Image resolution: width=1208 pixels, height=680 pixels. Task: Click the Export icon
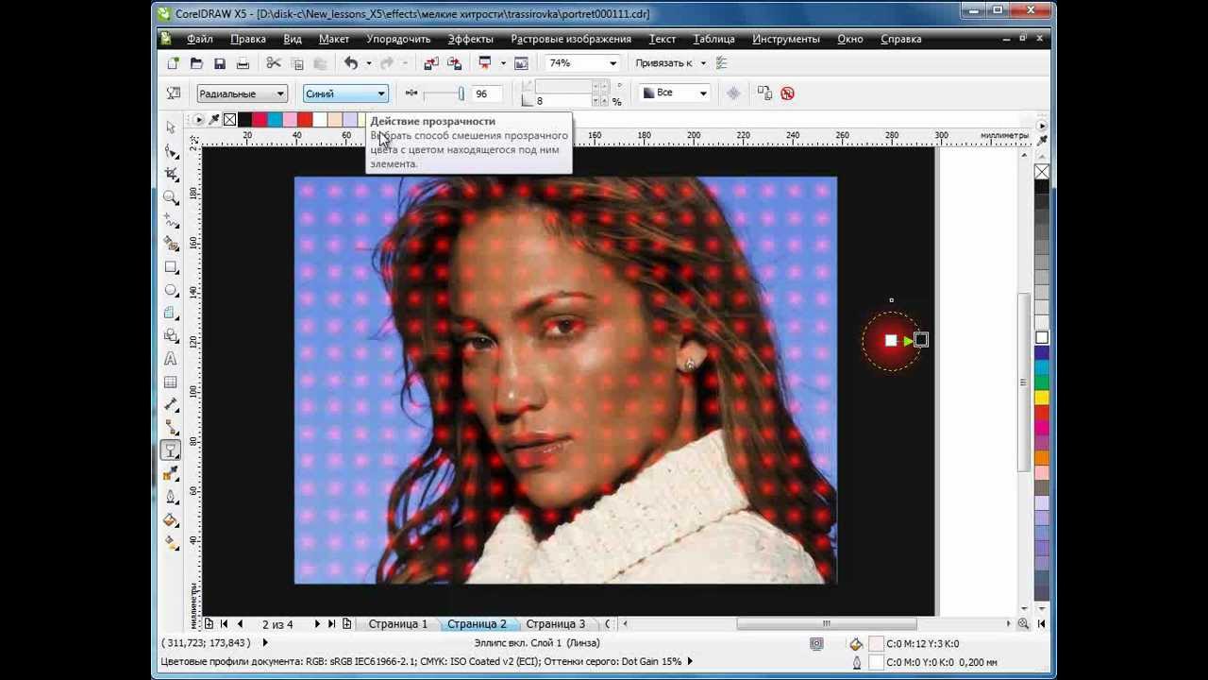click(454, 63)
